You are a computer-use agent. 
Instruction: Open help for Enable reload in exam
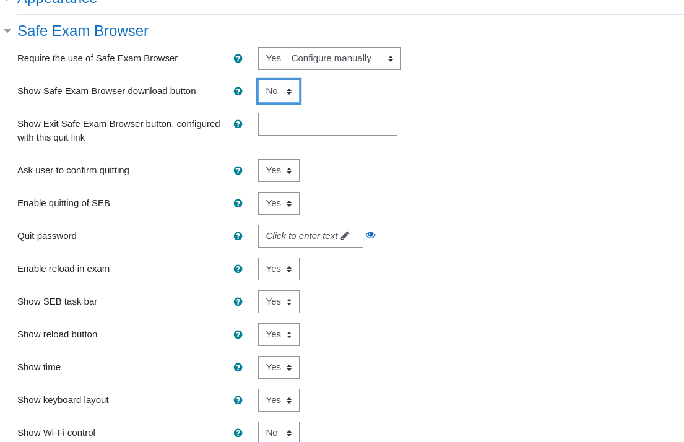[238, 269]
